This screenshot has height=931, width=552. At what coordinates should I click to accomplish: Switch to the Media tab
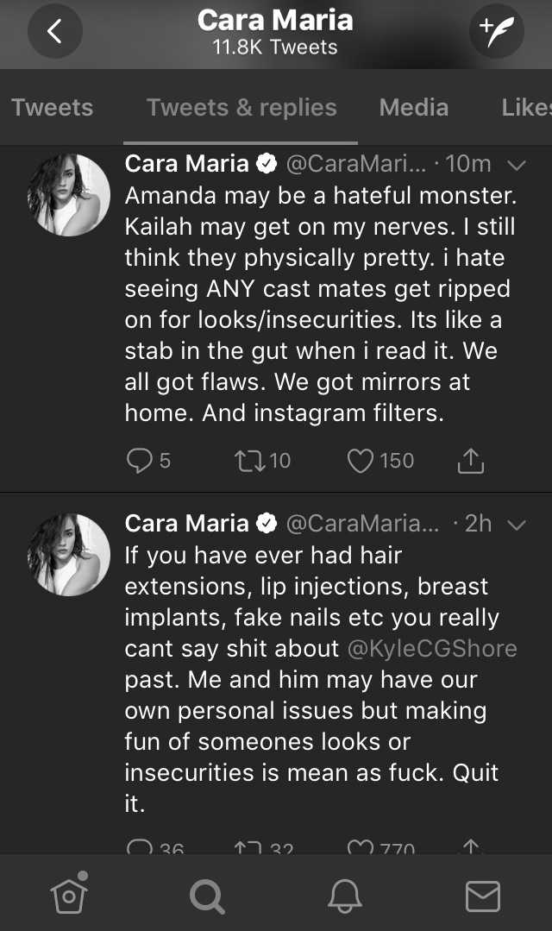(414, 108)
